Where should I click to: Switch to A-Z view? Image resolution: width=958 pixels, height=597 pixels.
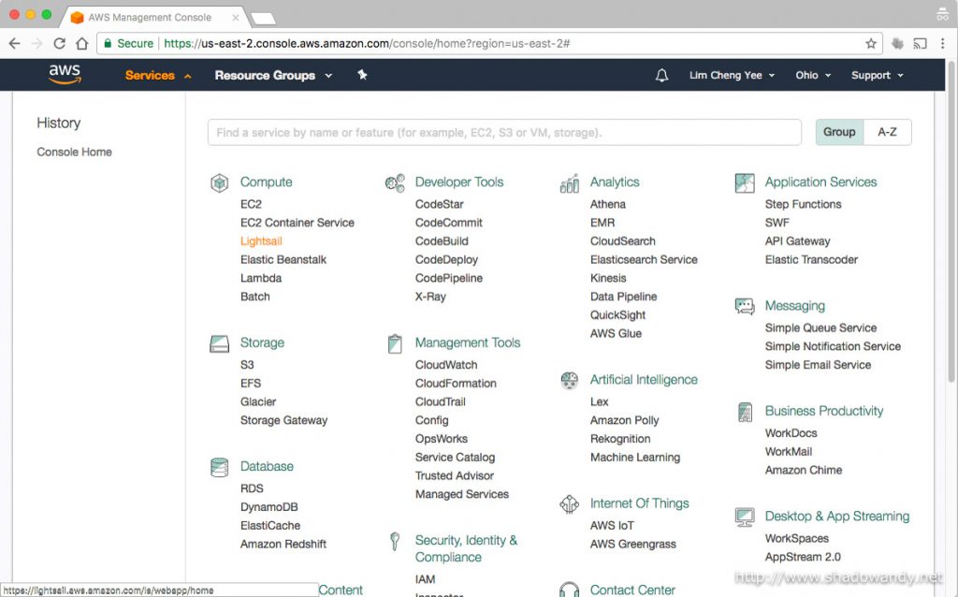pos(887,132)
